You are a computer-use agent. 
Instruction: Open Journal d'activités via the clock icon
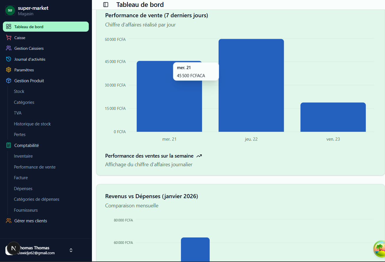click(9, 59)
